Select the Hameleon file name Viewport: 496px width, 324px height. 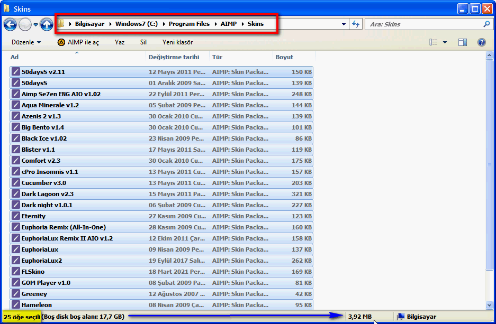tap(37, 305)
